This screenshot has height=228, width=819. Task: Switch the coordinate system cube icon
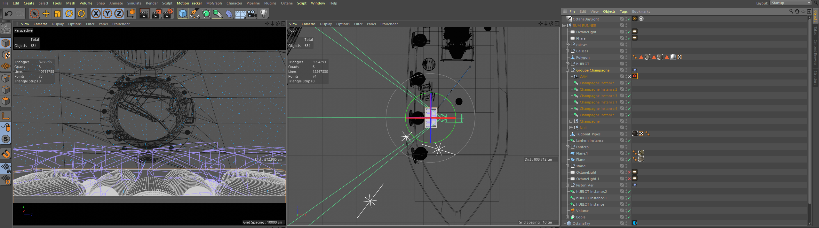pos(131,13)
